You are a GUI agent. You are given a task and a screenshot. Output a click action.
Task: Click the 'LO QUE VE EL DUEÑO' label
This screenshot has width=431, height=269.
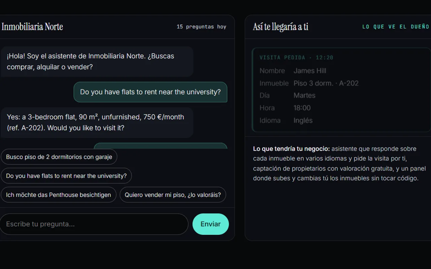[396, 27]
